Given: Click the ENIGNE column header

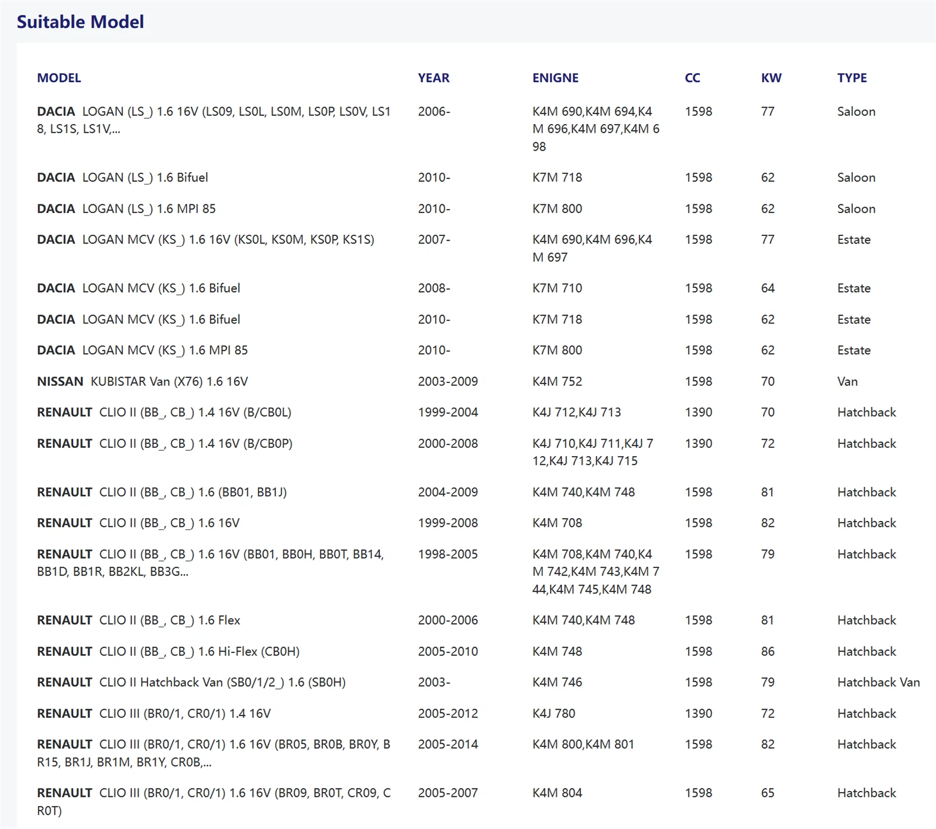Looking at the screenshot, I should click(555, 78).
